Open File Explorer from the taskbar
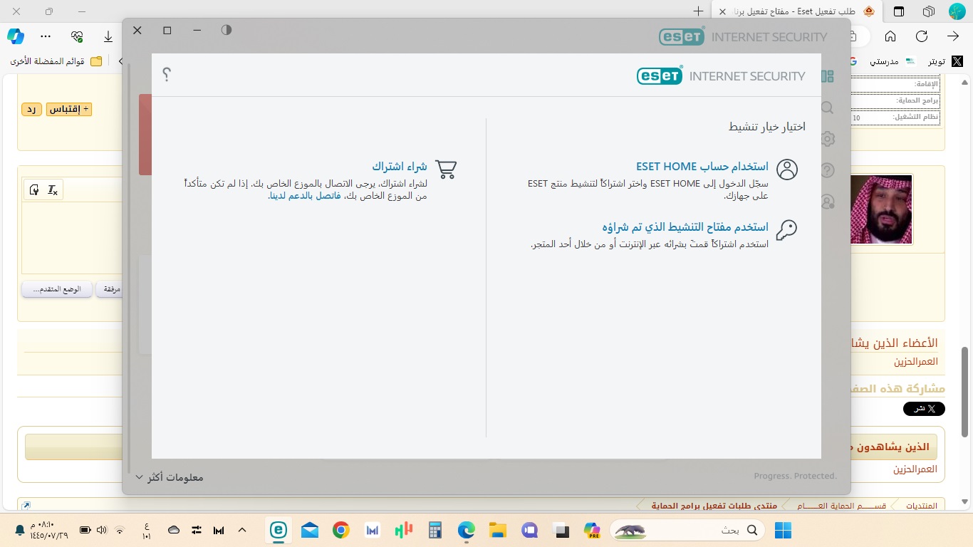Viewport: 973px width, 547px height. click(497, 530)
